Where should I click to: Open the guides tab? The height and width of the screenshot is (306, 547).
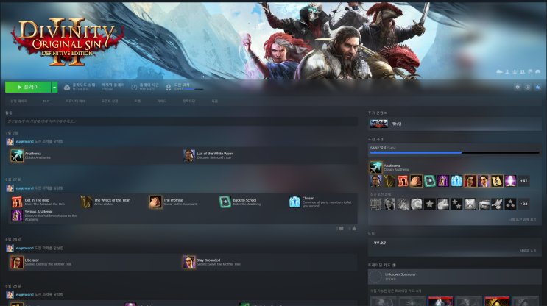click(161, 101)
